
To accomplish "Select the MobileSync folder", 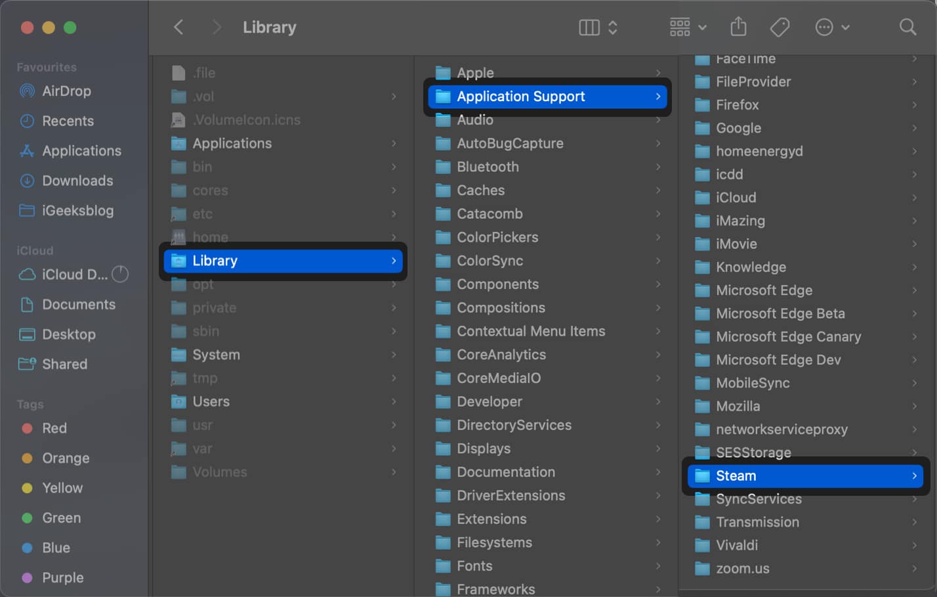I will (x=805, y=383).
